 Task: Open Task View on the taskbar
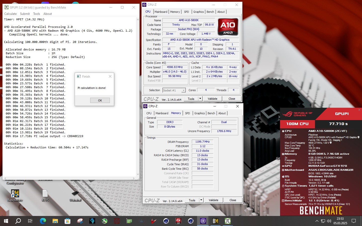30,221
